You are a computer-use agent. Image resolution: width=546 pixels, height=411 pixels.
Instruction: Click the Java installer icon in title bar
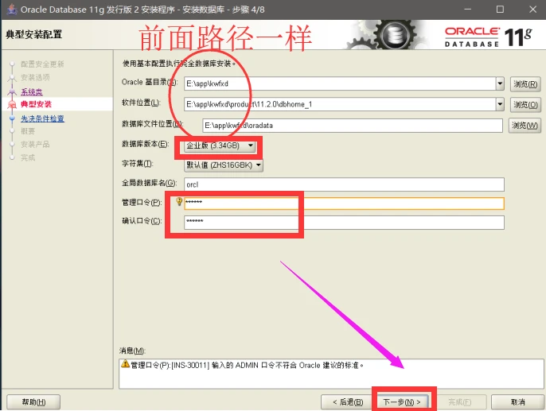(x=12, y=10)
